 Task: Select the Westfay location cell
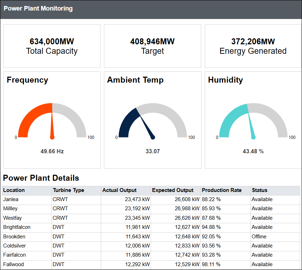coord(27,218)
